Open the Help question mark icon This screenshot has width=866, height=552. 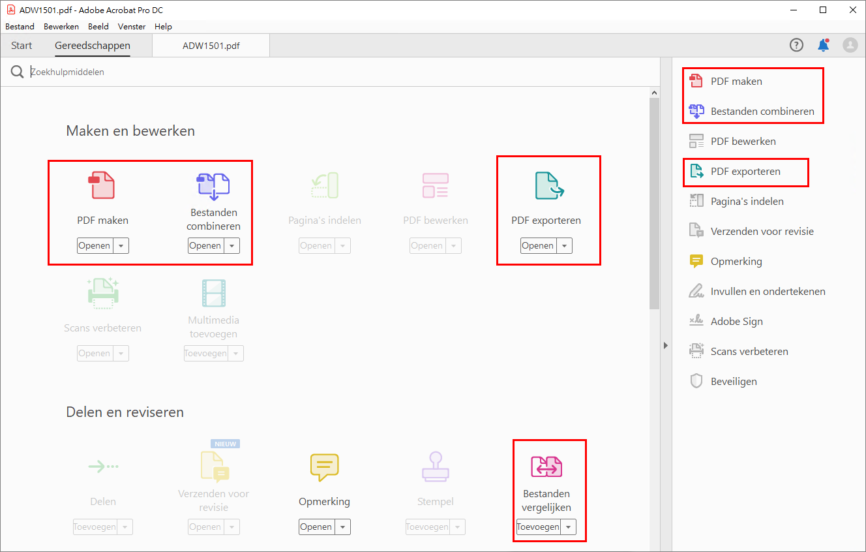[x=796, y=45]
